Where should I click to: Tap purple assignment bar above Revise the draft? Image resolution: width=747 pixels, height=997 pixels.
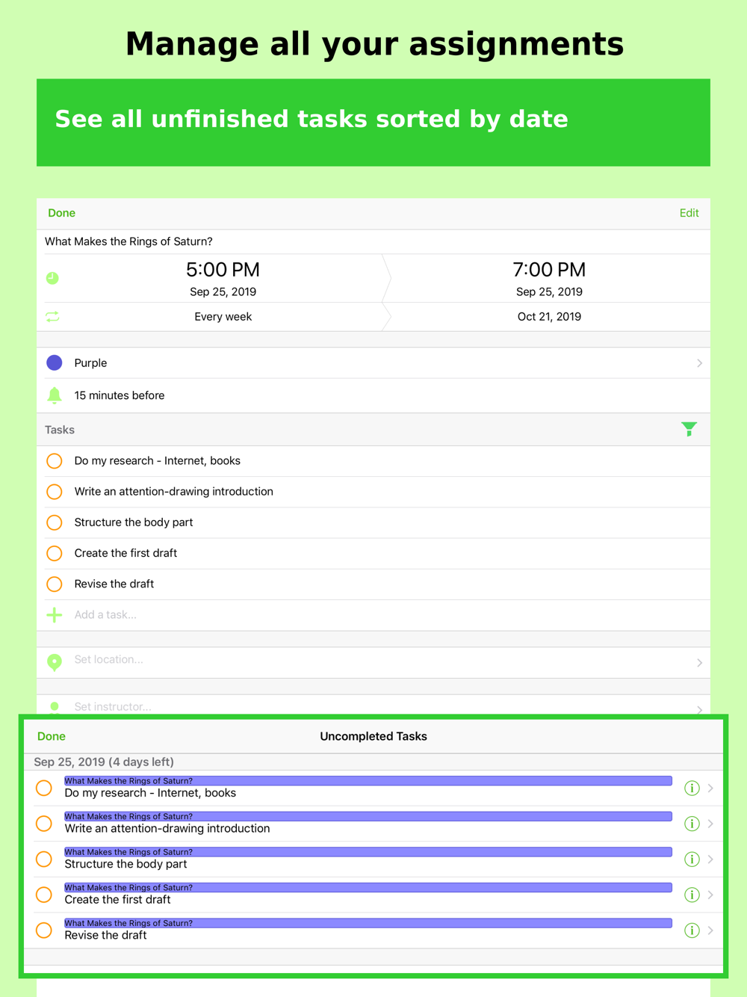[x=368, y=923]
